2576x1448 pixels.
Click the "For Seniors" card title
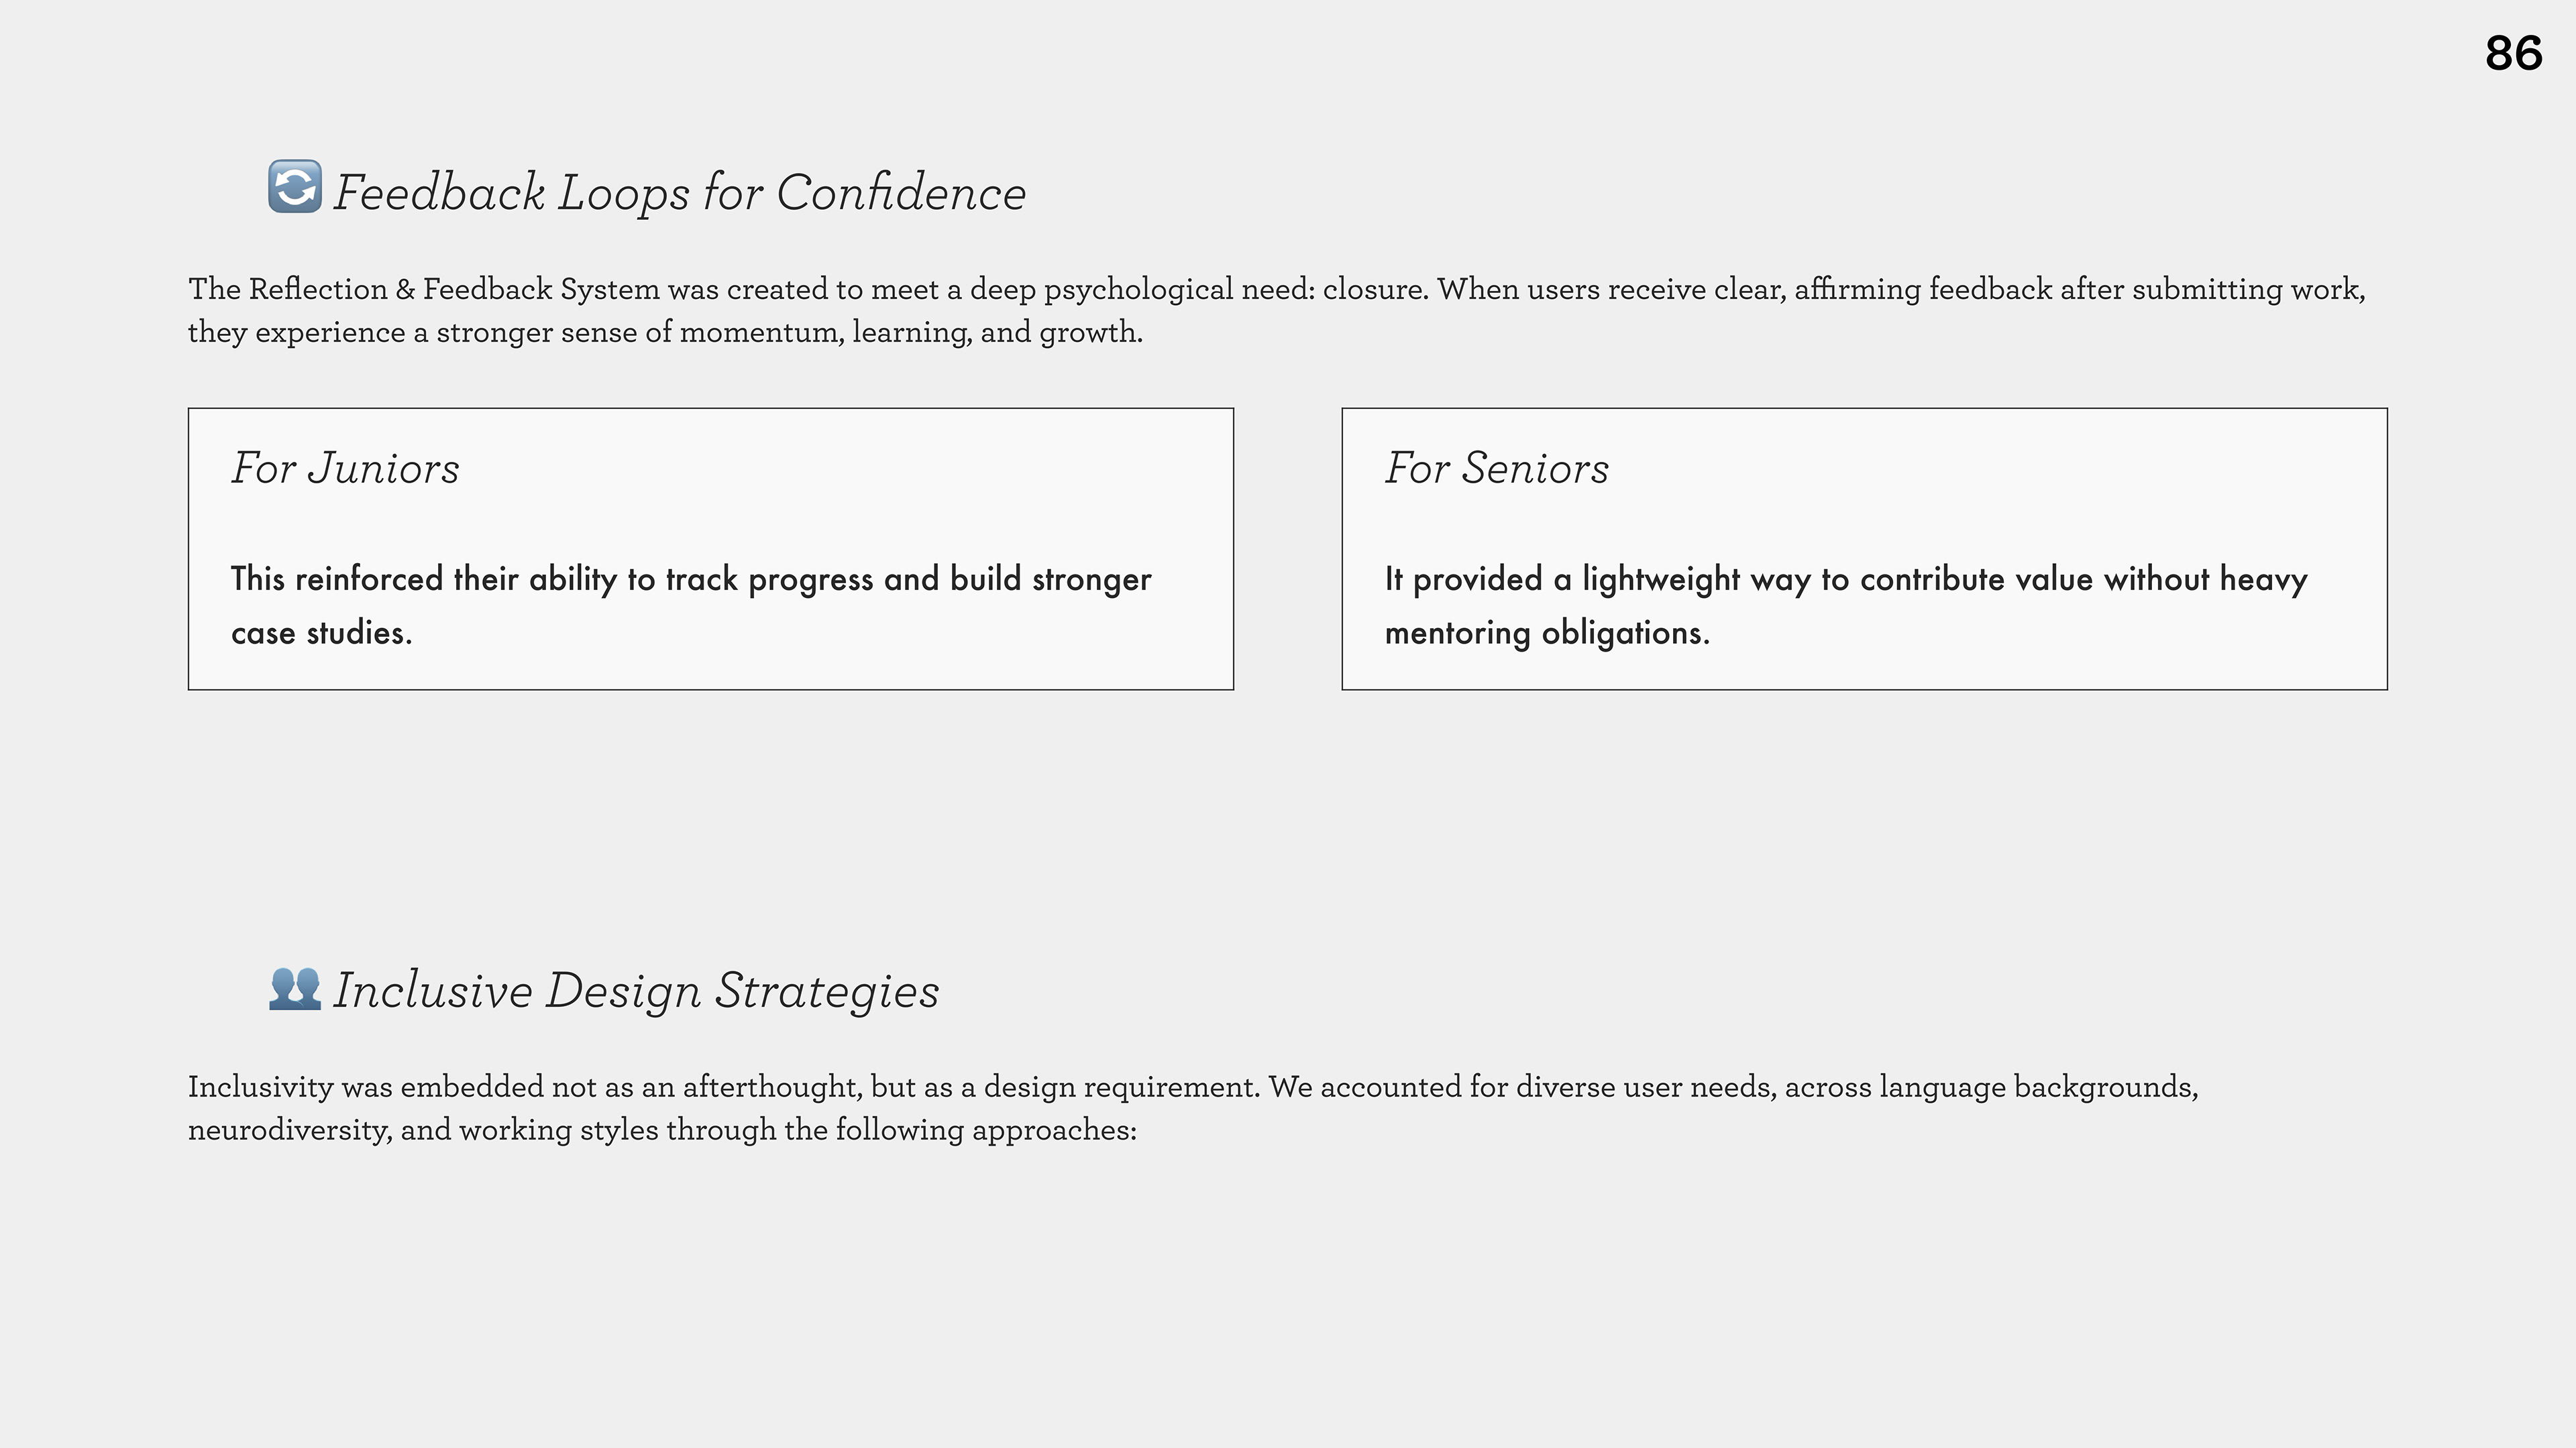click(x=1497, y=469)
